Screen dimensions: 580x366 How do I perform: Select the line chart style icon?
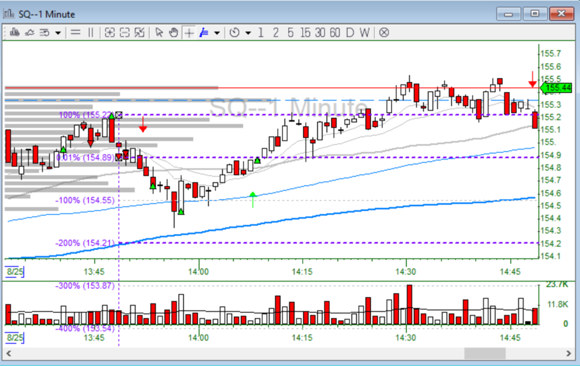point(28,33)
